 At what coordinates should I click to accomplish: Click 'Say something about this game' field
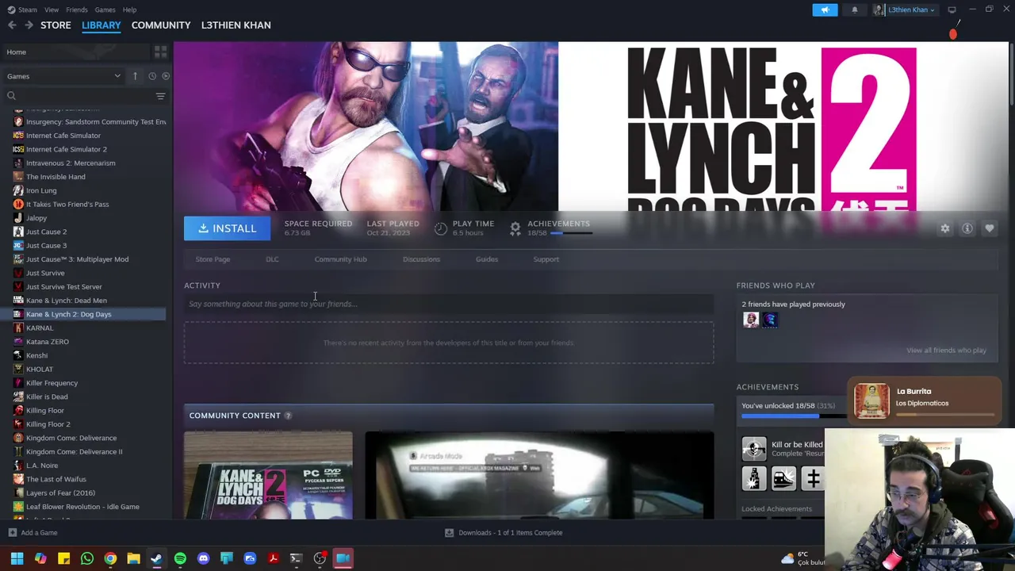[x=449, y=304]
